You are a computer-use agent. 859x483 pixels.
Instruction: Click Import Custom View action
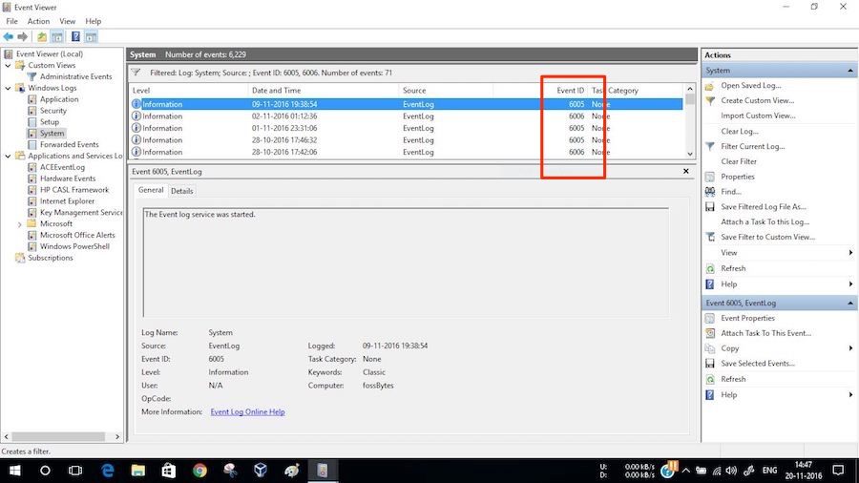click(758, 116)
